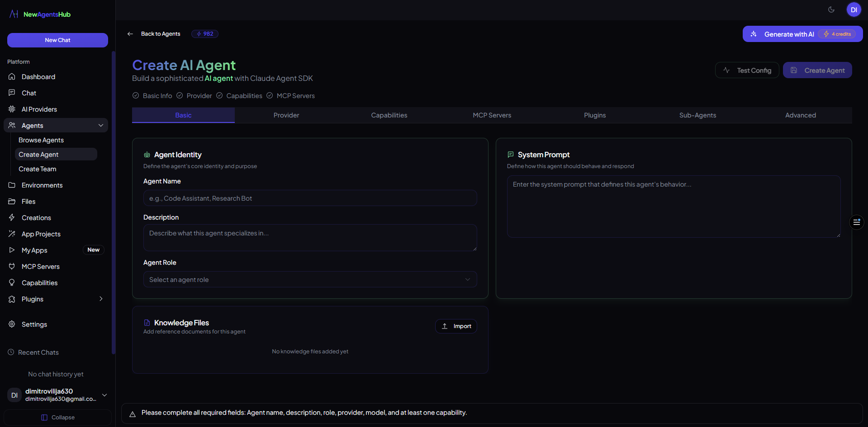This screenshot has height=427, width=868.
Task: Switch to the Capabilities tab
Action: [x=389, y=115]
